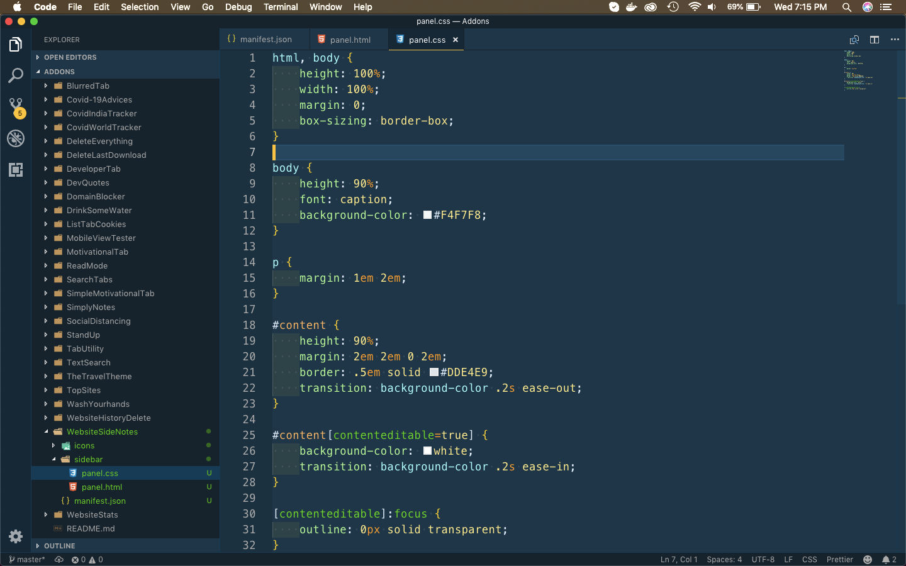Open Notification Center list icon
The height and width of the screenshot is (566, 906).
coord(886,7)
